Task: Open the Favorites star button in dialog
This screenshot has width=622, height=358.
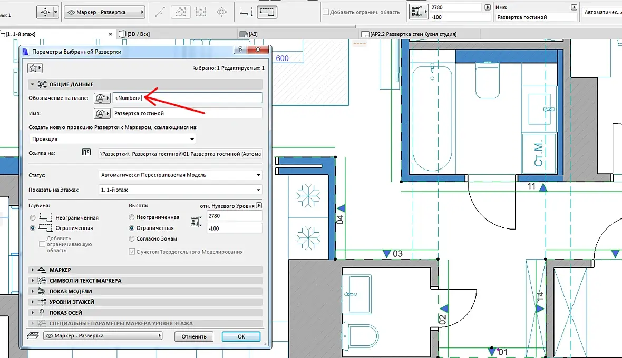Action: (x=35, y=68)
